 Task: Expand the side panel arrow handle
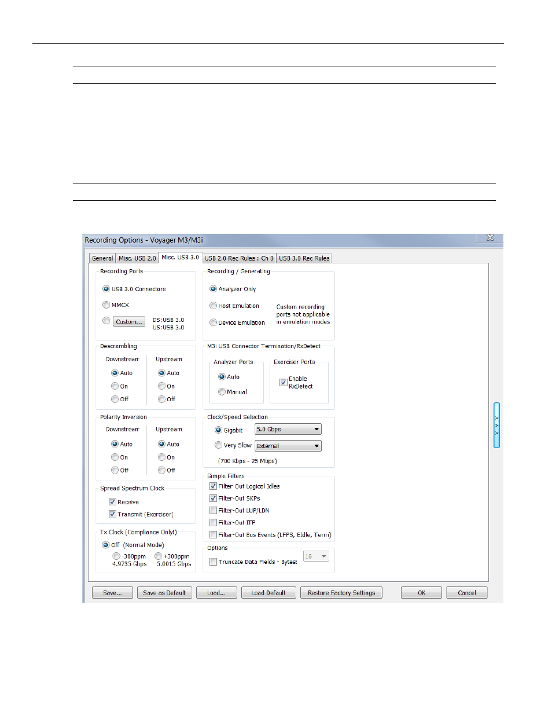(x=496, y=426)
